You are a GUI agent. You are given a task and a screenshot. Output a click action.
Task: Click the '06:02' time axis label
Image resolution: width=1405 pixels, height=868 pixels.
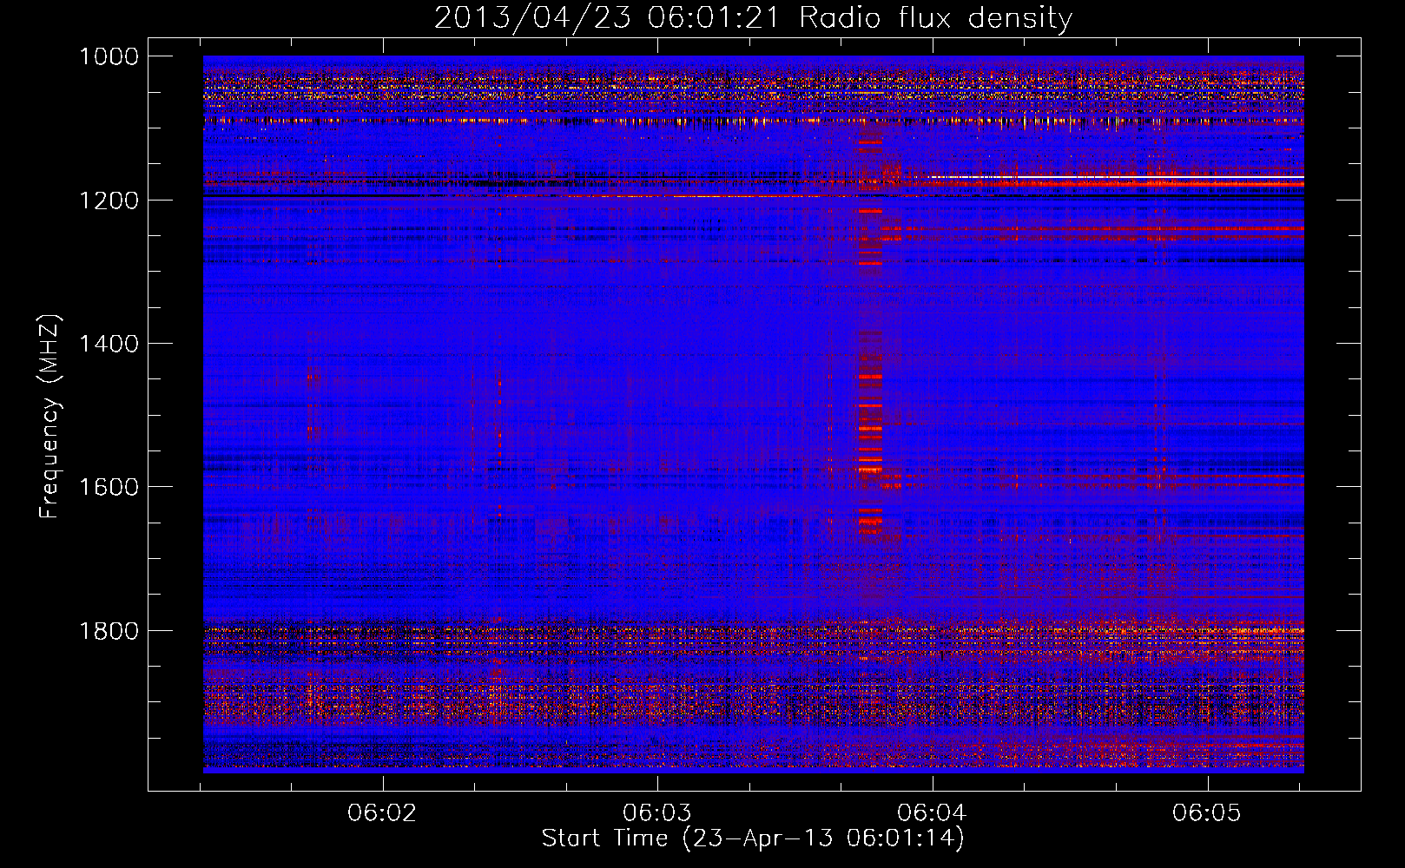[x=382, y=813]
